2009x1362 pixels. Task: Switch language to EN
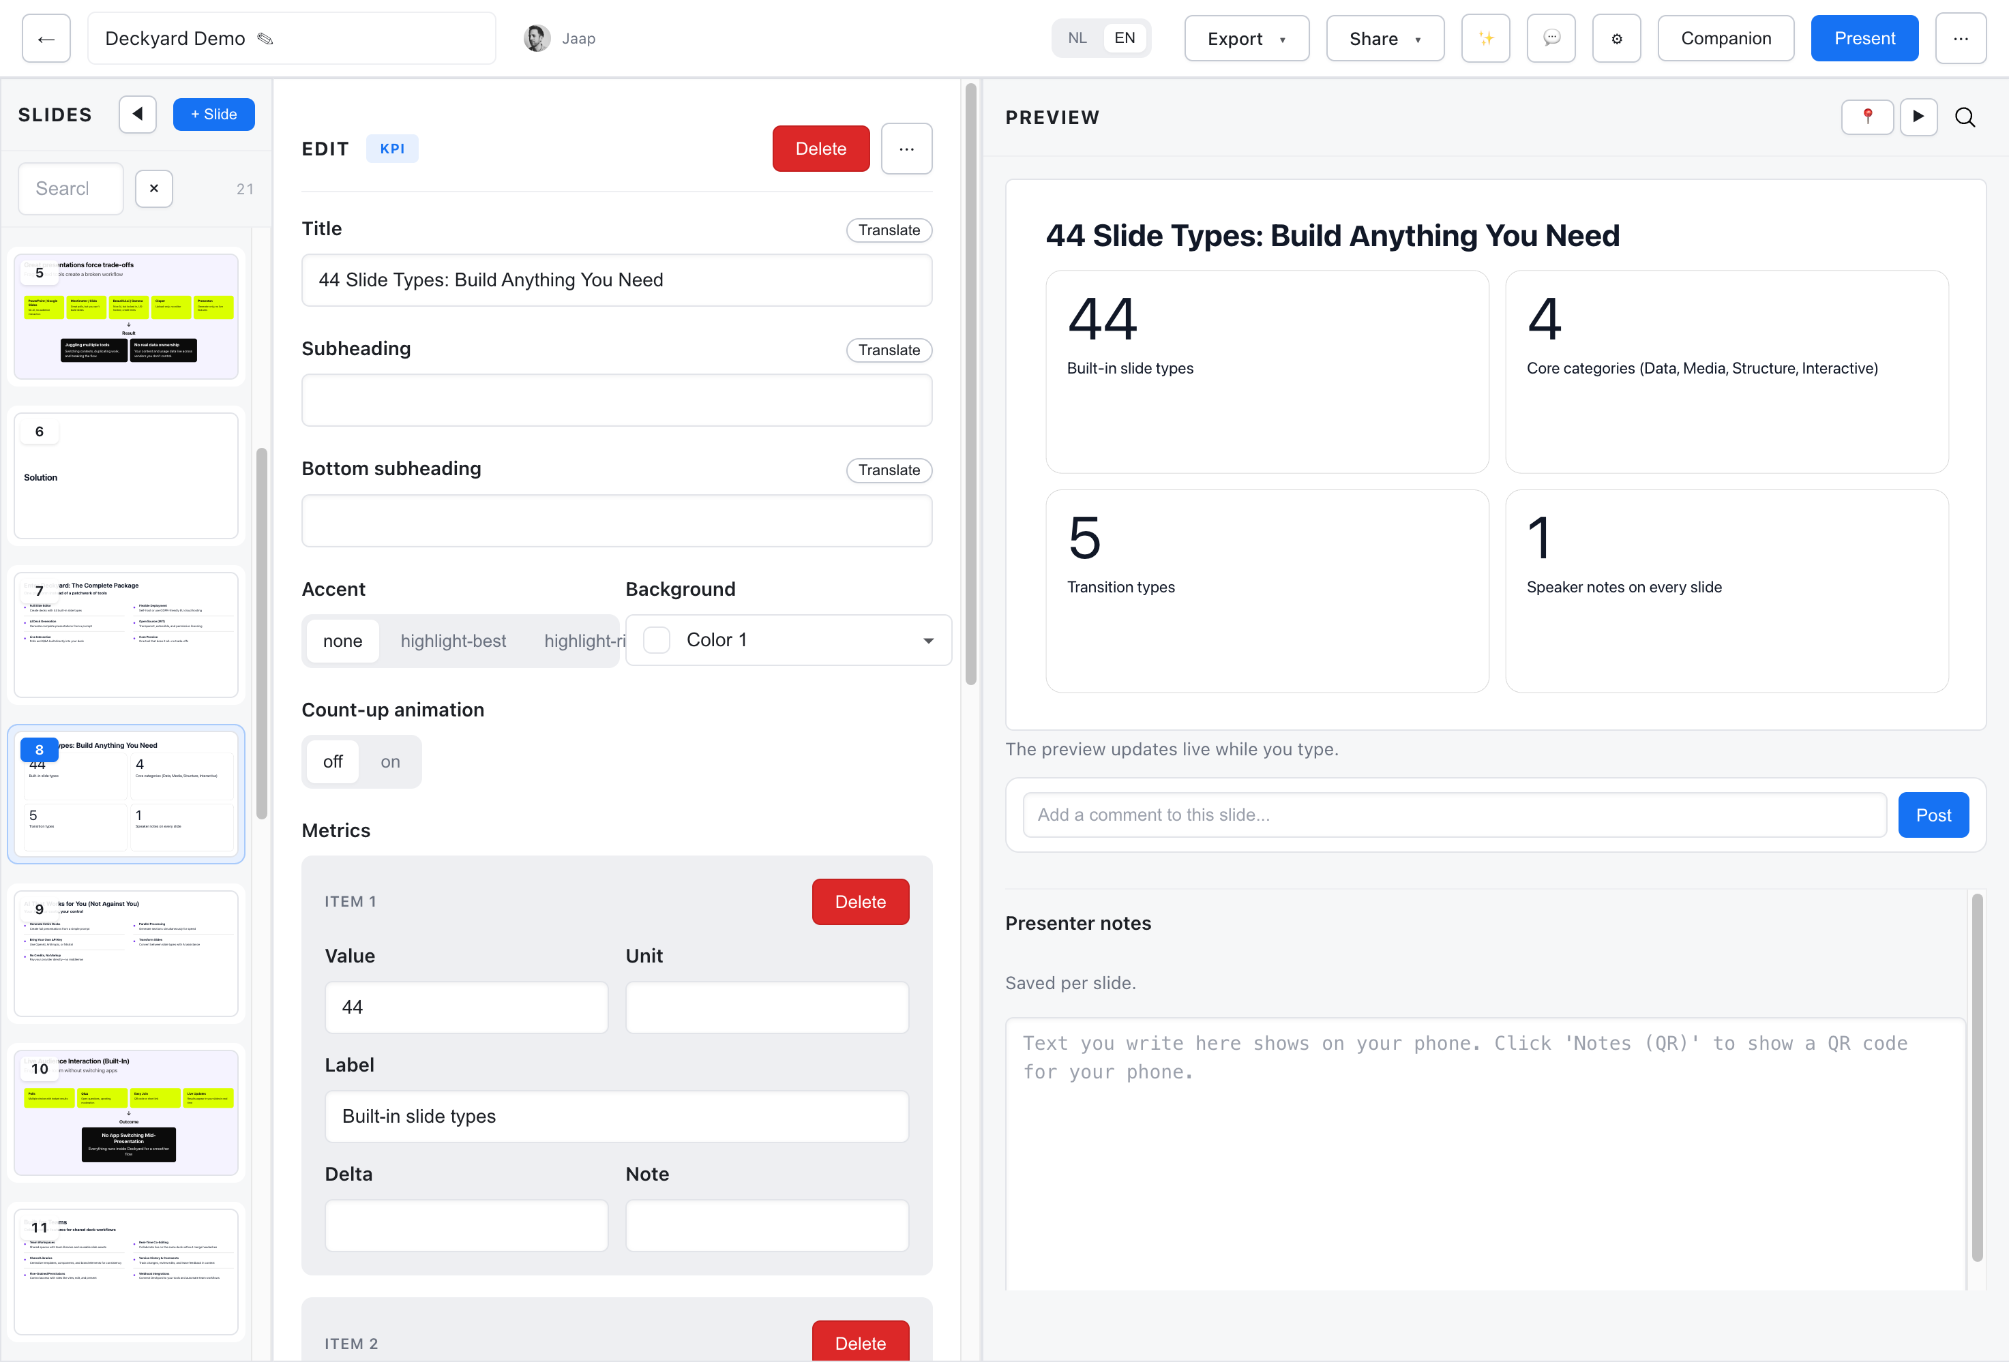coord(1124,38)
